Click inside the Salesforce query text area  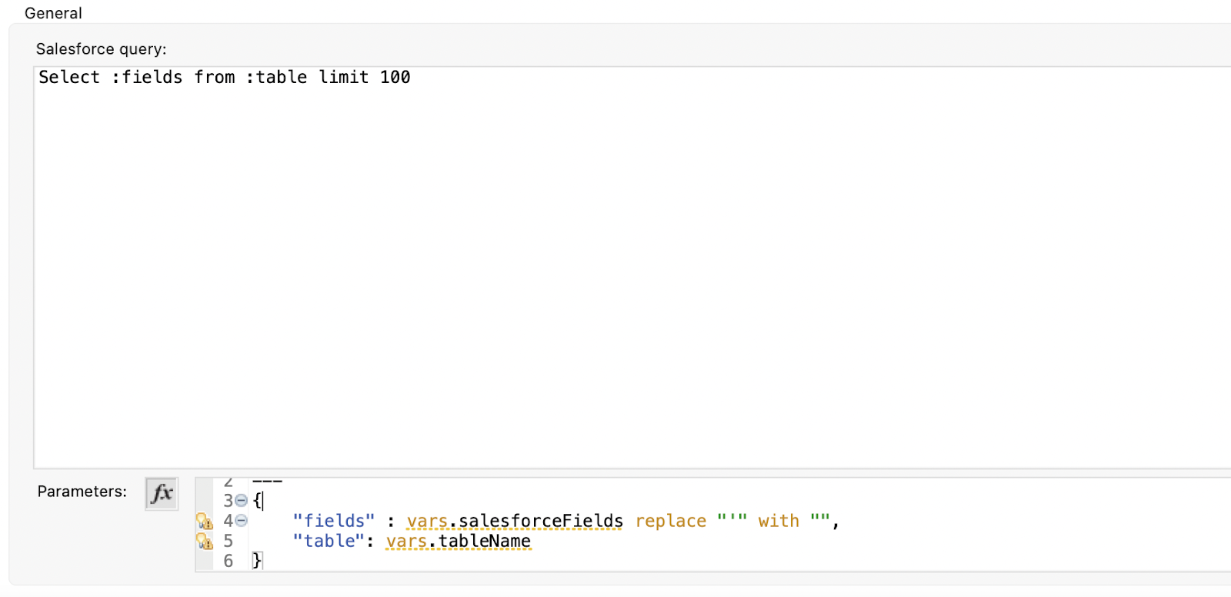coord(632,267)
